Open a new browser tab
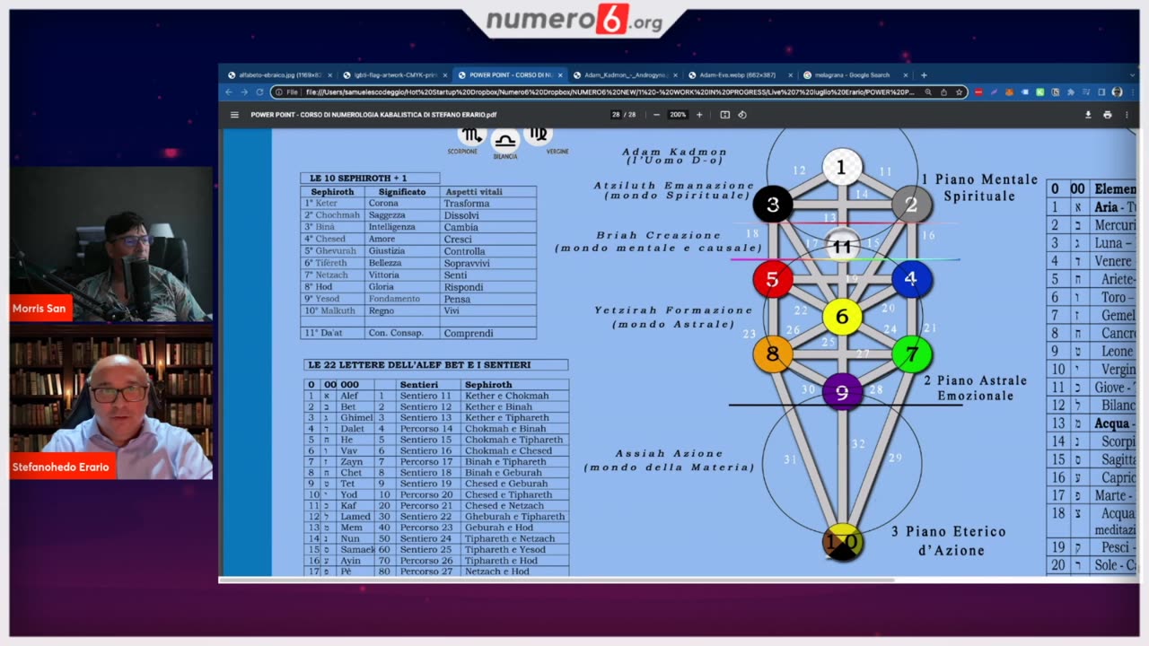This screenshot has height=646, width=1149. click(x=924, y=75)
